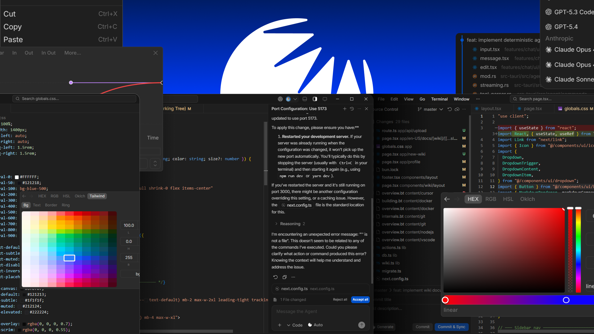The height and width of the screenshot is (334, 594).
Task: Select Ring in the Tailwind picker
Action: [66, 205]
